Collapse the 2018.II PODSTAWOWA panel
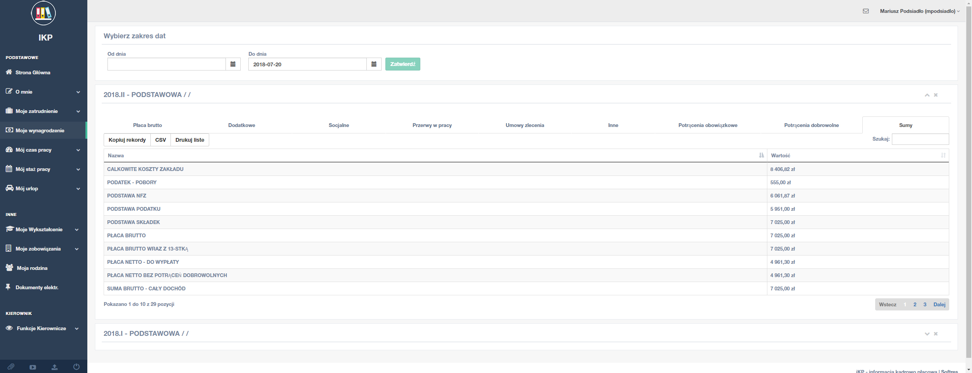Image resolution: width=972 pixels, height=373 pixels. [x=927, y=95]
